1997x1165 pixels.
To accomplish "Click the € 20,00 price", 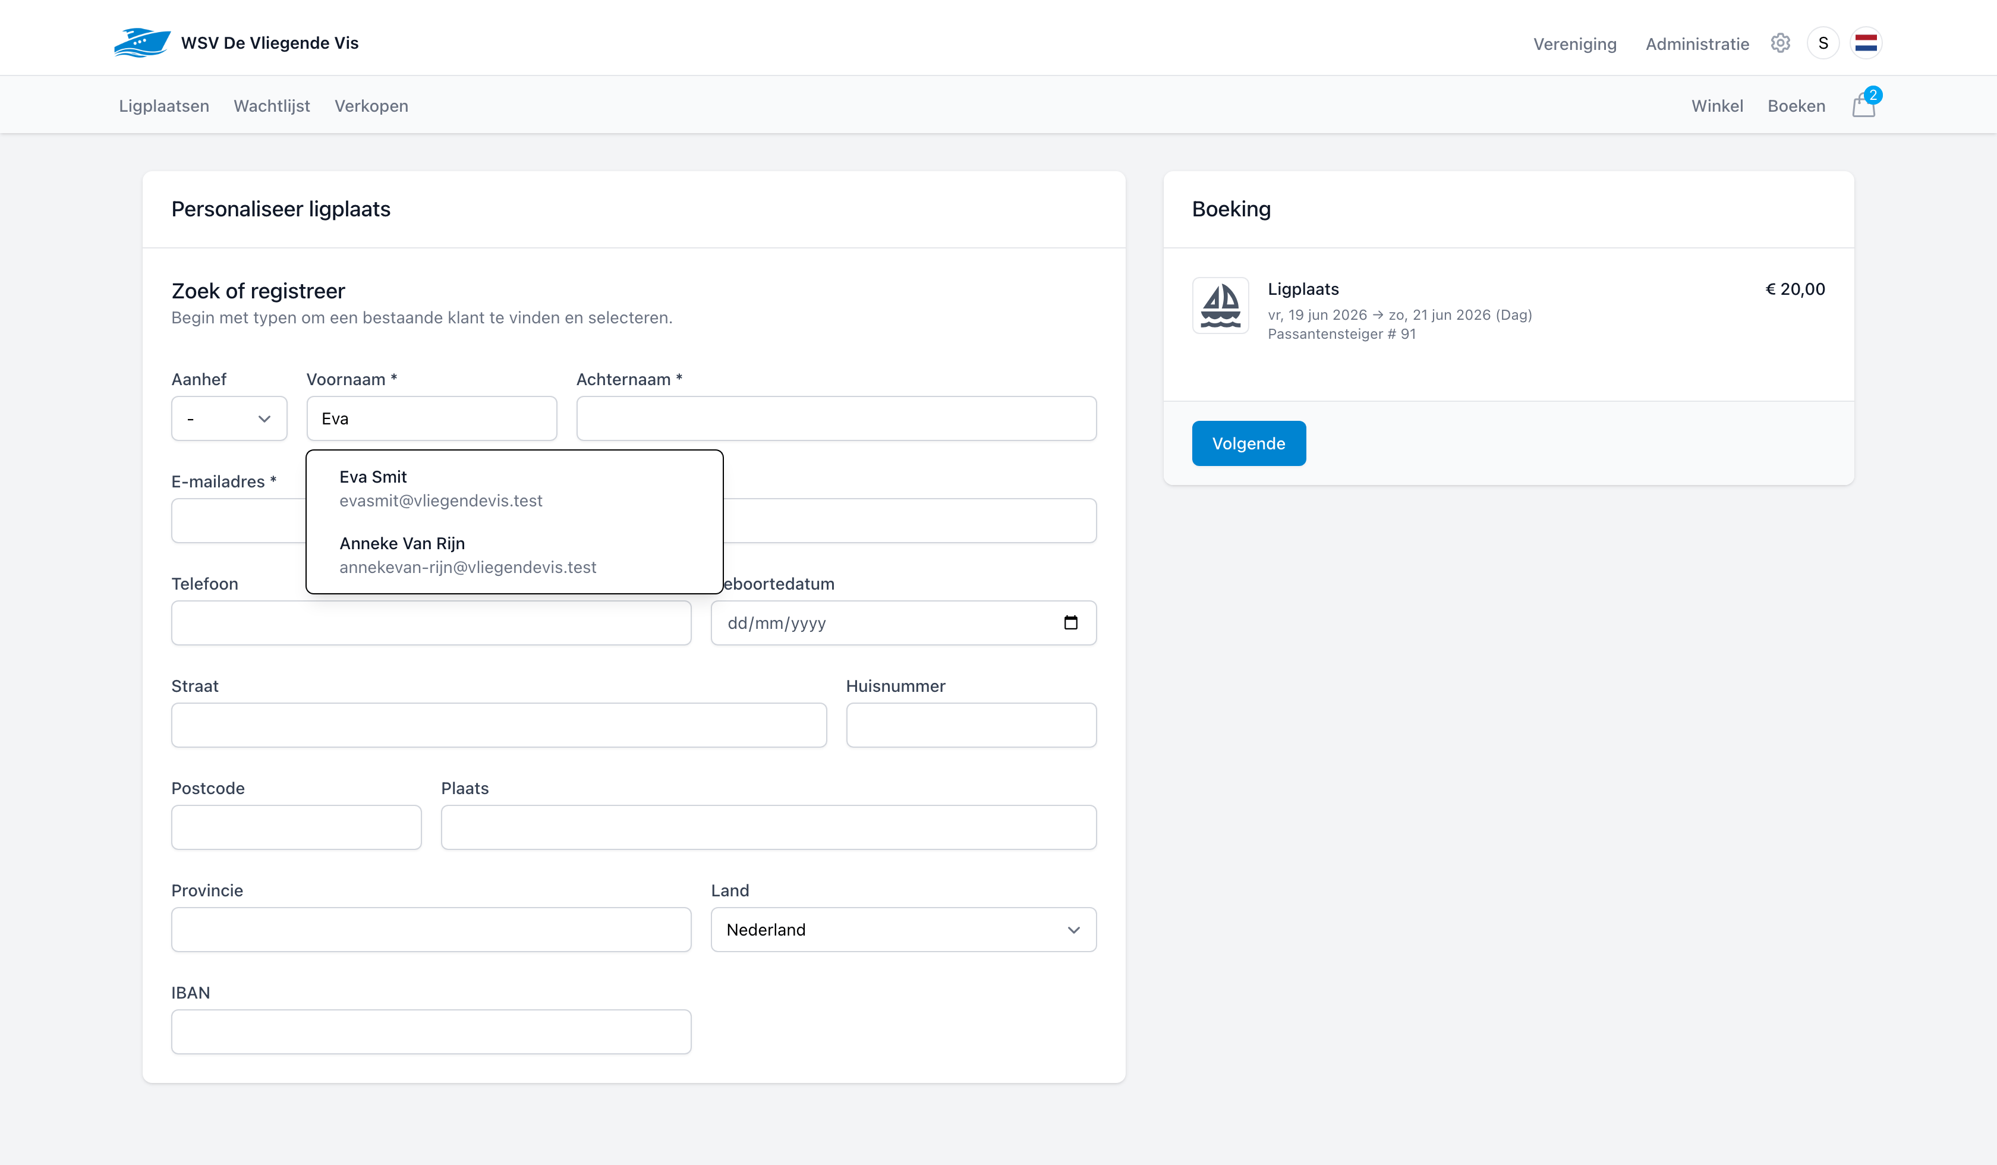I will coord(1794,289).
